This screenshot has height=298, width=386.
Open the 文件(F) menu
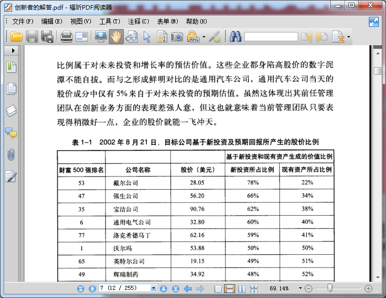pyautogui.click(x=23, y=22)
